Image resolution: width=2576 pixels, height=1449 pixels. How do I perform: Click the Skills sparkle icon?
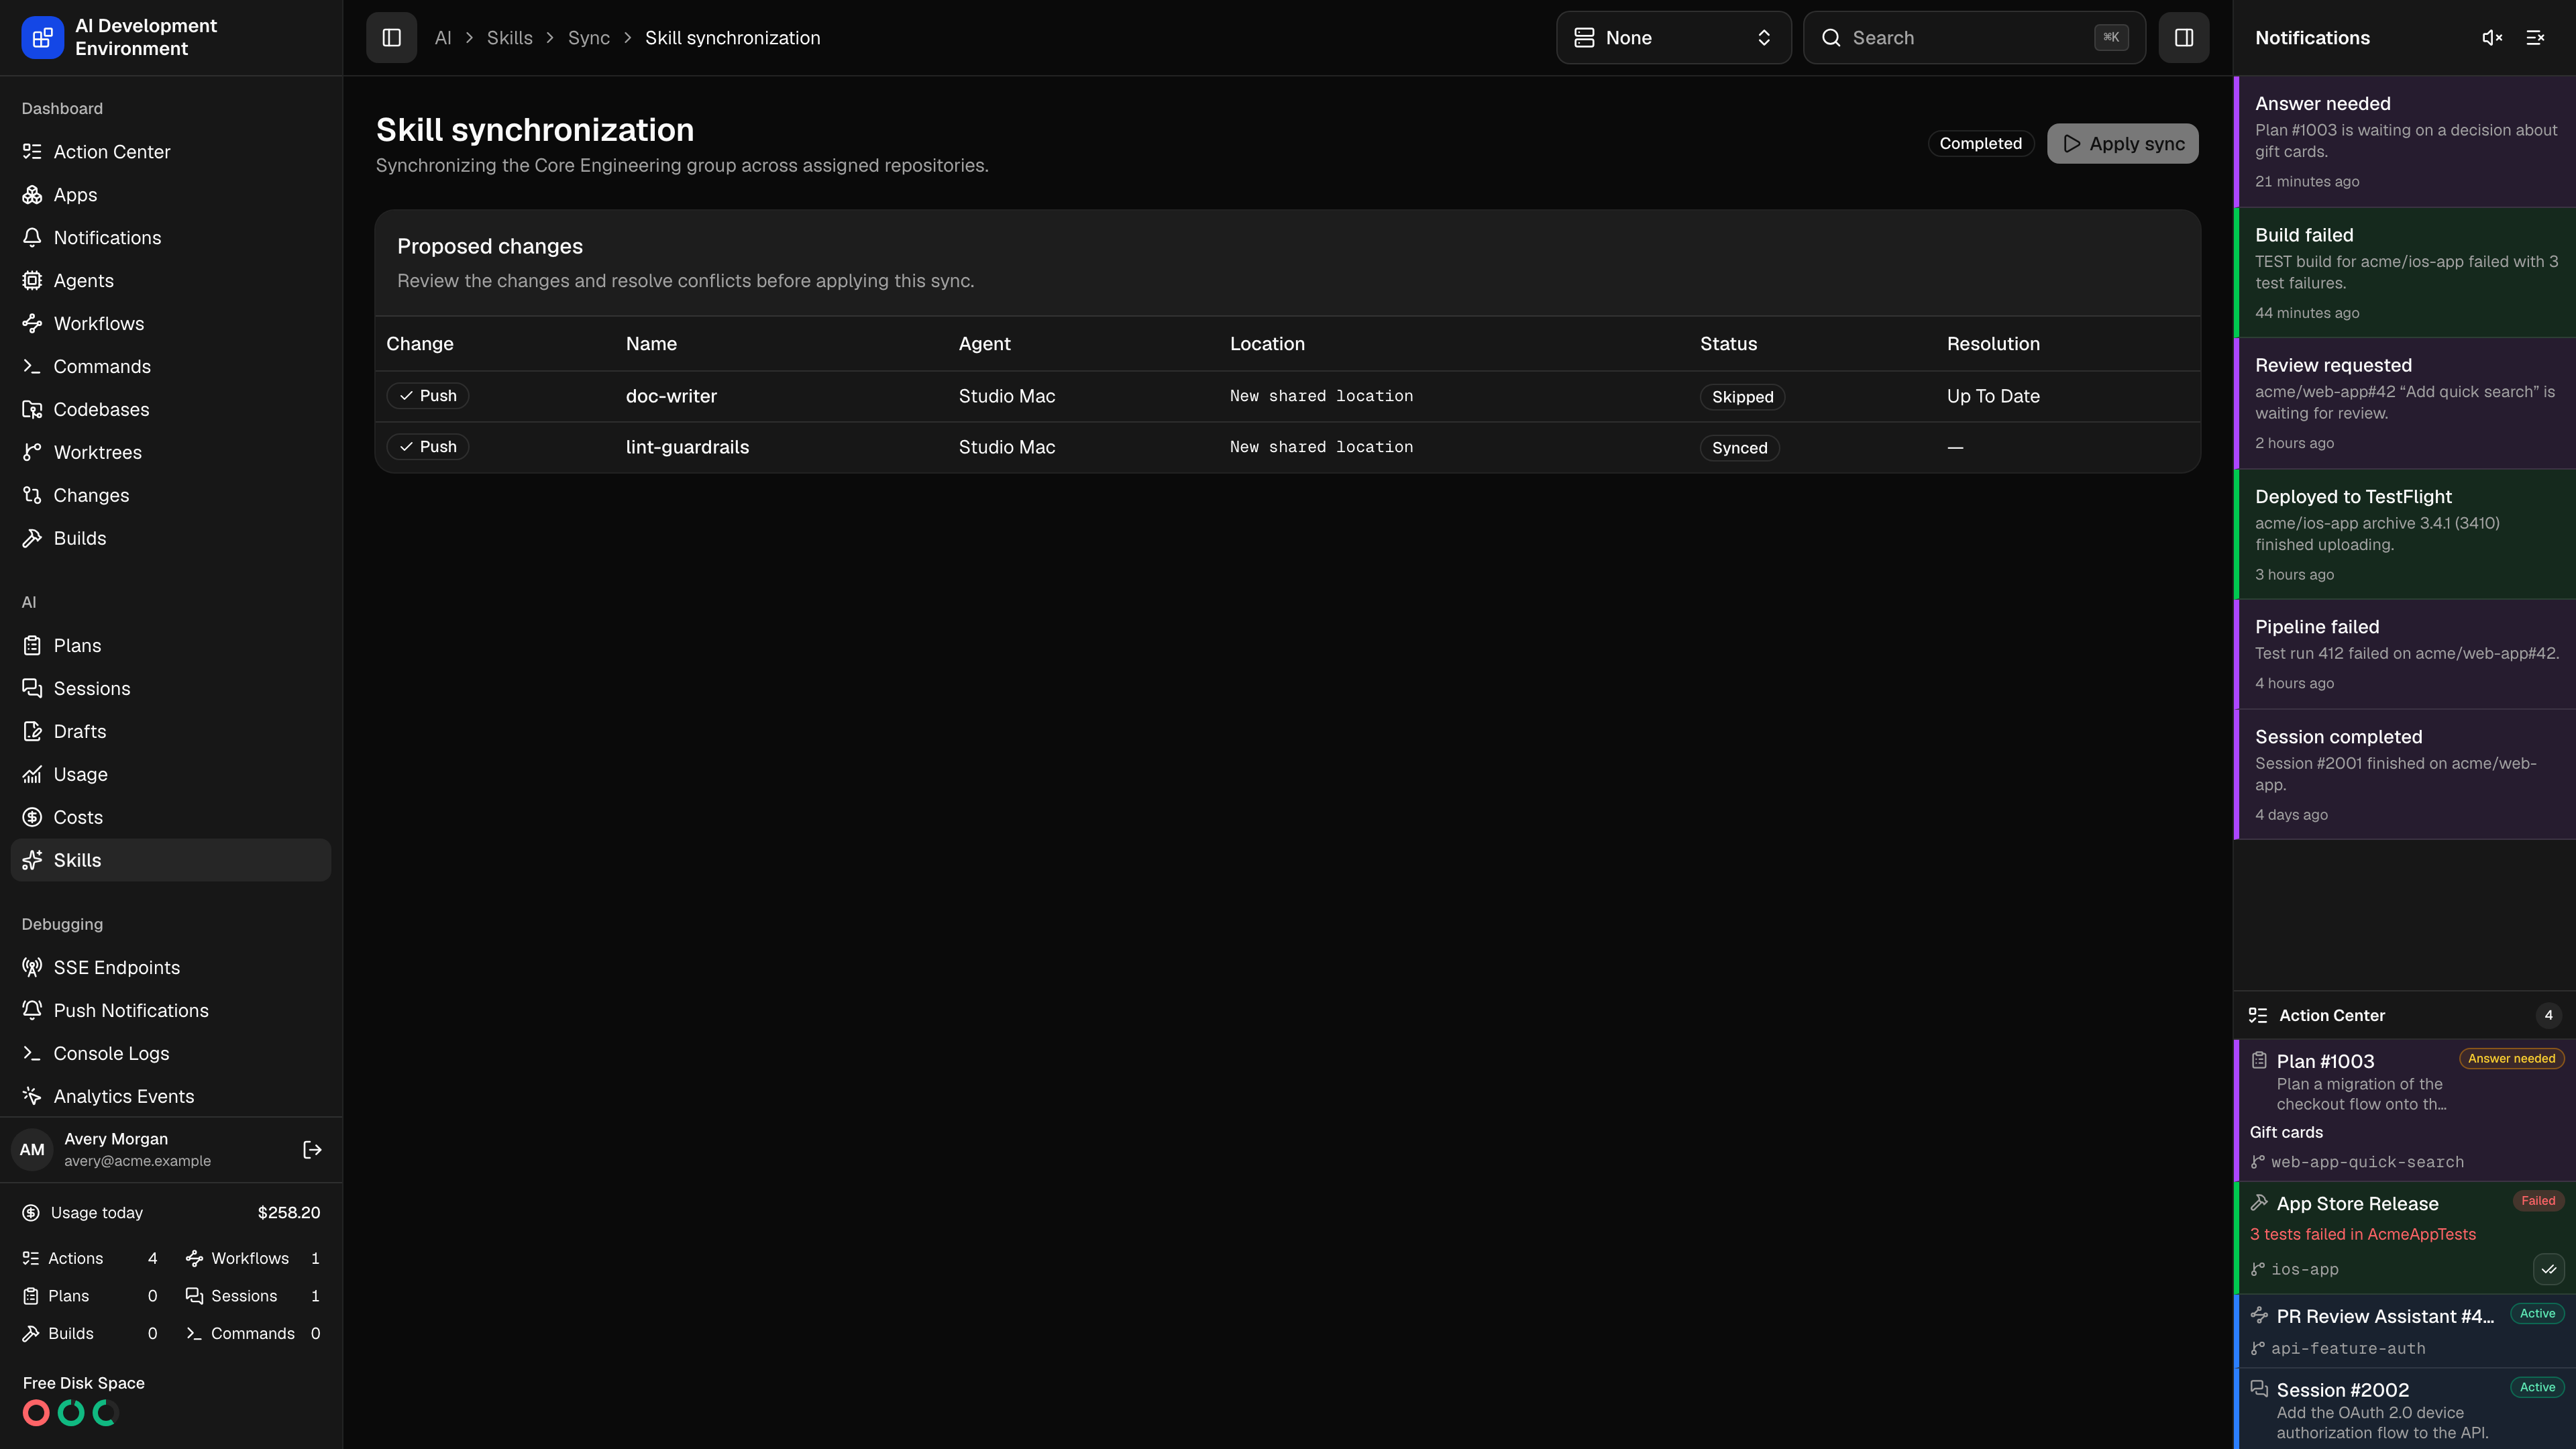coord(32,861)
